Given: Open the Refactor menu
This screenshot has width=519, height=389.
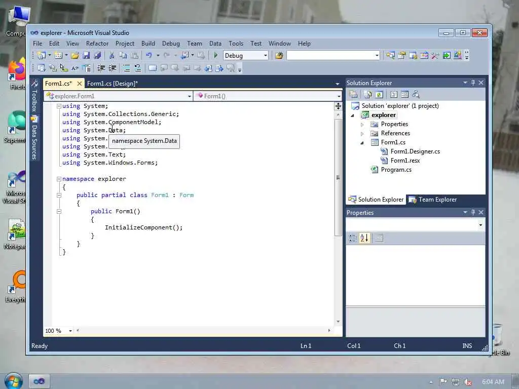Looking at the screenshot, I should (97, 44).
